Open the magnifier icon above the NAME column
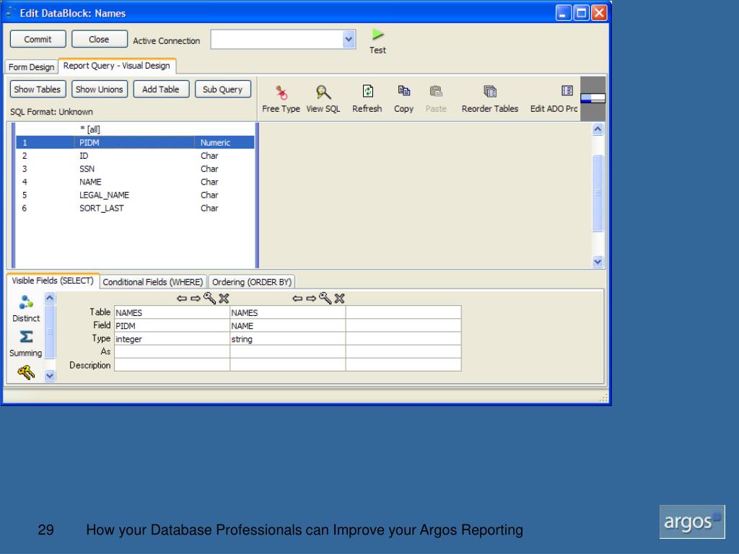Screen dimensions: 739x554 [x=325, y=298]
